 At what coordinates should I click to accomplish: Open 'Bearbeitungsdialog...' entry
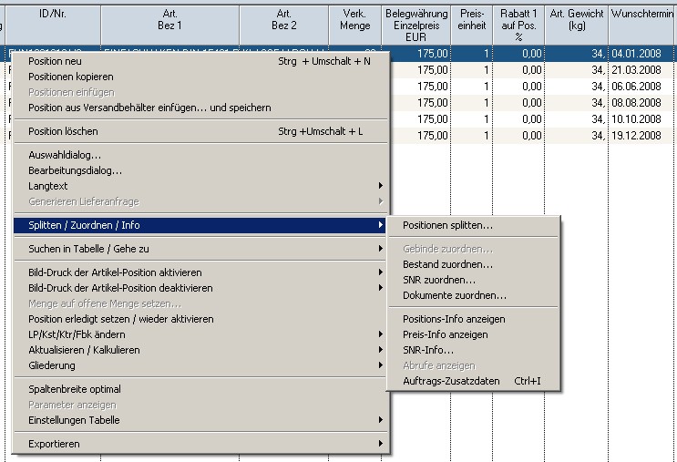pyautogui.click(x=75, y=170)
